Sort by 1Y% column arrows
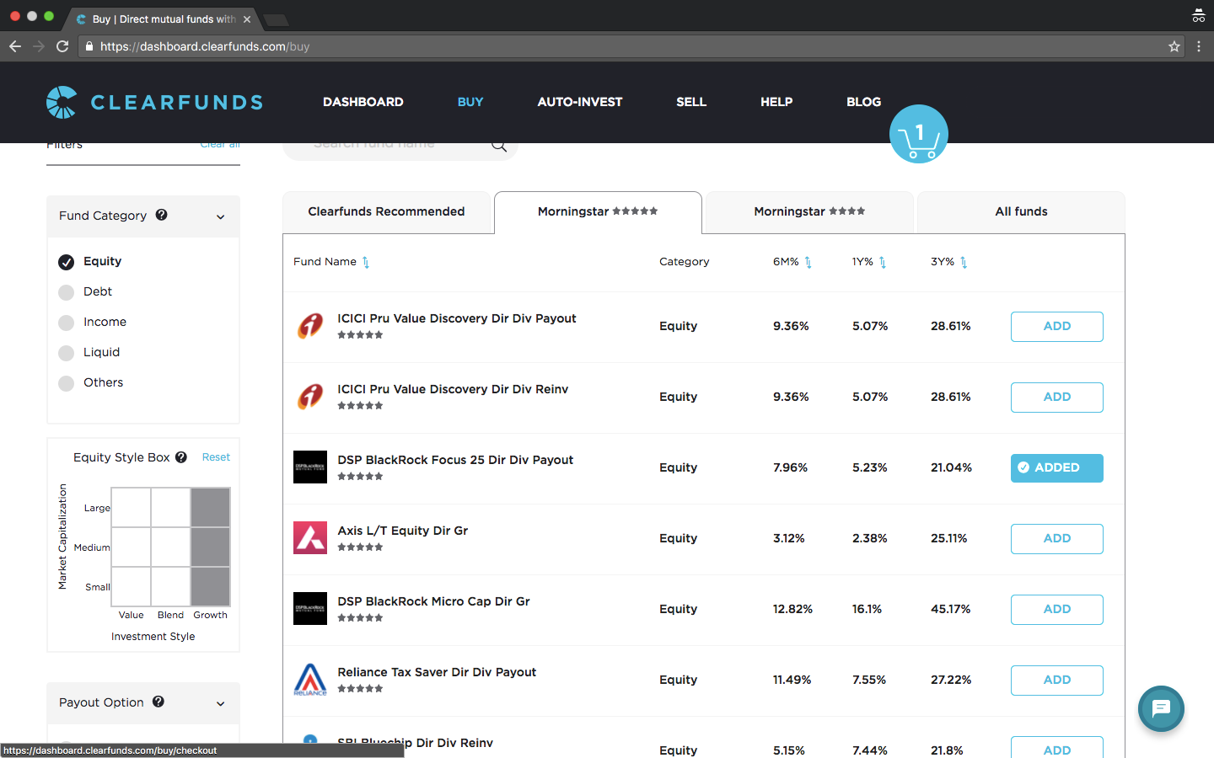The image size is (1214, 758). tap(883, 263)
